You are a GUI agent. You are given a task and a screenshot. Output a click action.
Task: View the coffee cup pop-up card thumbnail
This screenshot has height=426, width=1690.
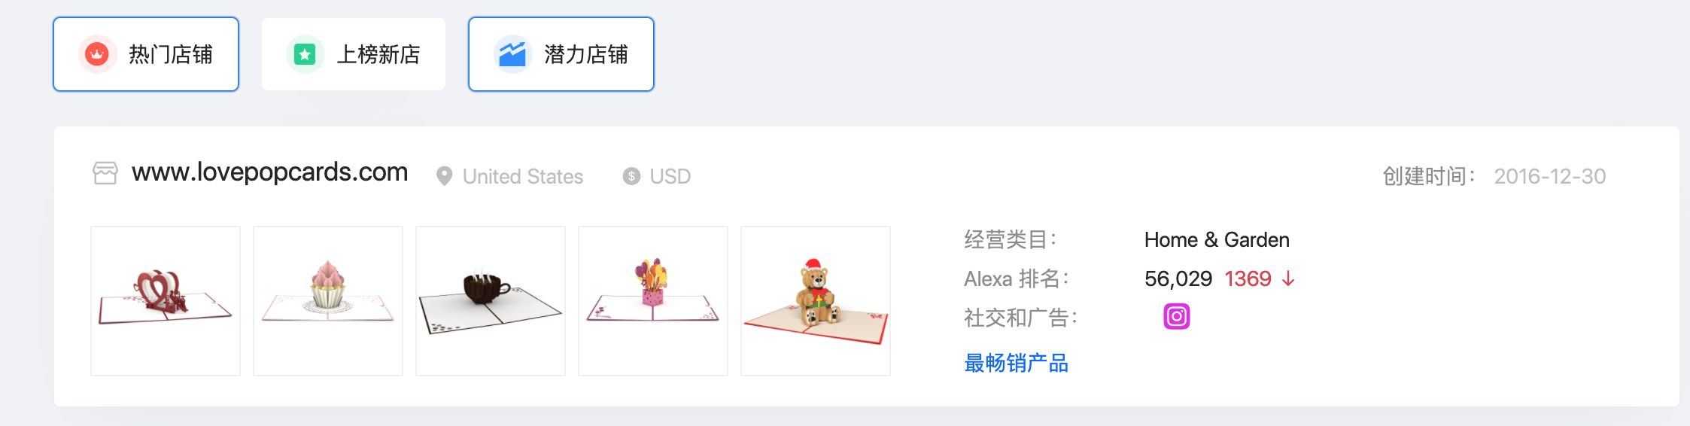(491, 301)
